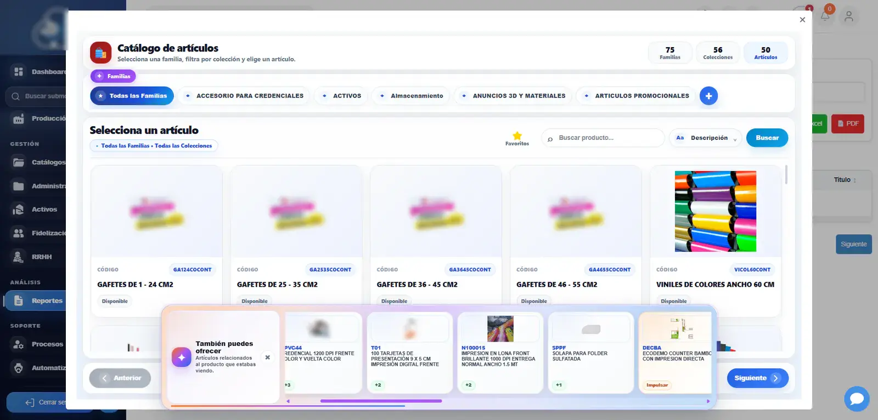The image size is (878, 420).
Task: Open the Descripción search type dropdown
Action: click(706, 138)
